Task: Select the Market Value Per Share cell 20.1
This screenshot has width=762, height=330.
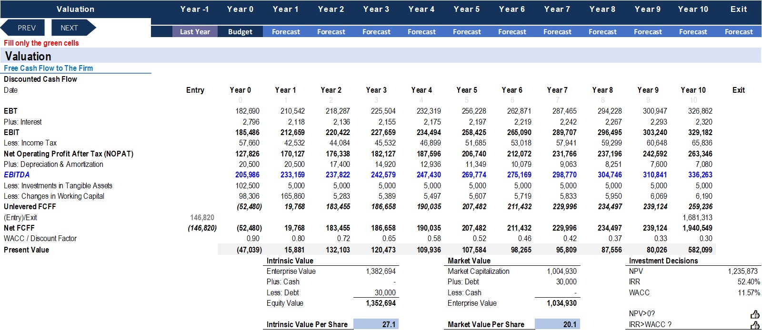Action: [557, 324]
